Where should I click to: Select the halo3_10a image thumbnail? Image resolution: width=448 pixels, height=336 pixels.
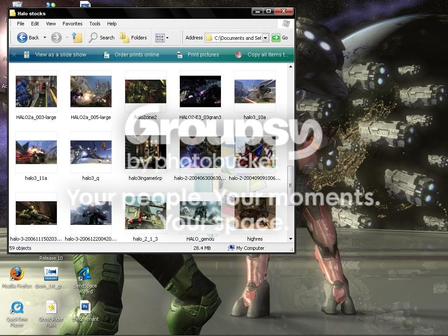pyautogui.click(x=255, y=91)
